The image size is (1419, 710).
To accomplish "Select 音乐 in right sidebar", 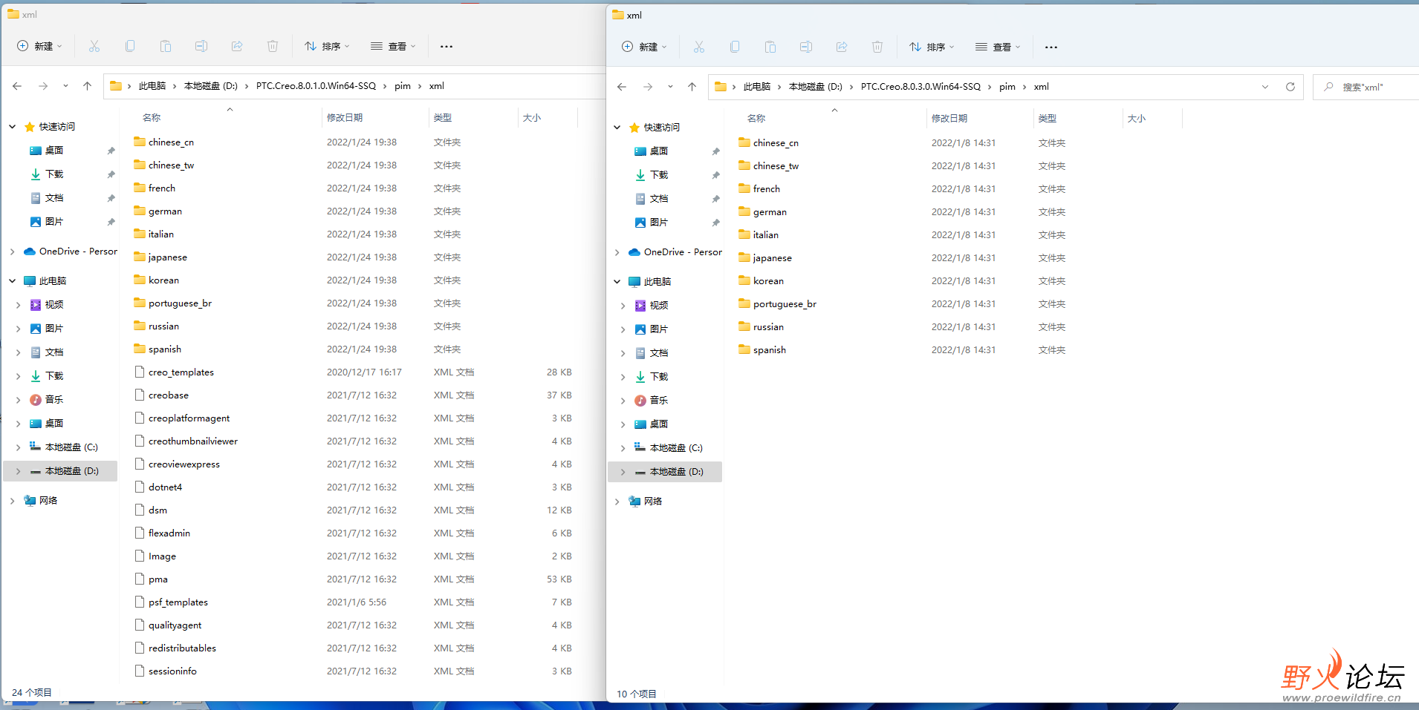I will (x=659, y=401).
